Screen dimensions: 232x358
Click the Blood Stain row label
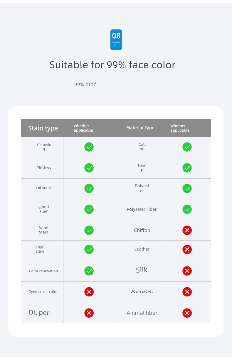tap(43, 209)
